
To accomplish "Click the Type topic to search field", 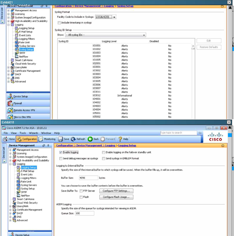I will coord(178,133).
